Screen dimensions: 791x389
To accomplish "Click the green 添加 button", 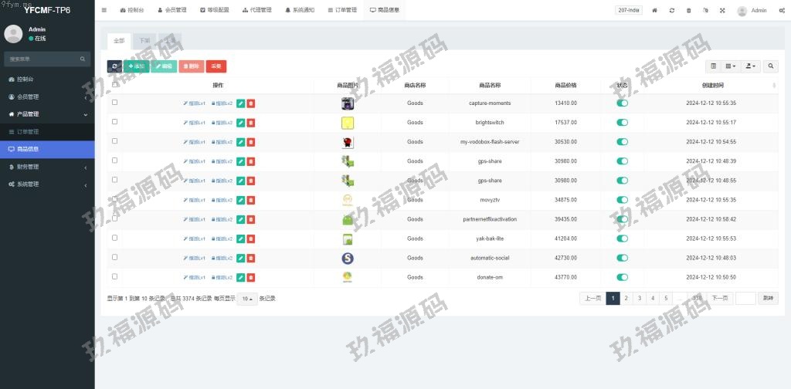I will tap(137, 66).
